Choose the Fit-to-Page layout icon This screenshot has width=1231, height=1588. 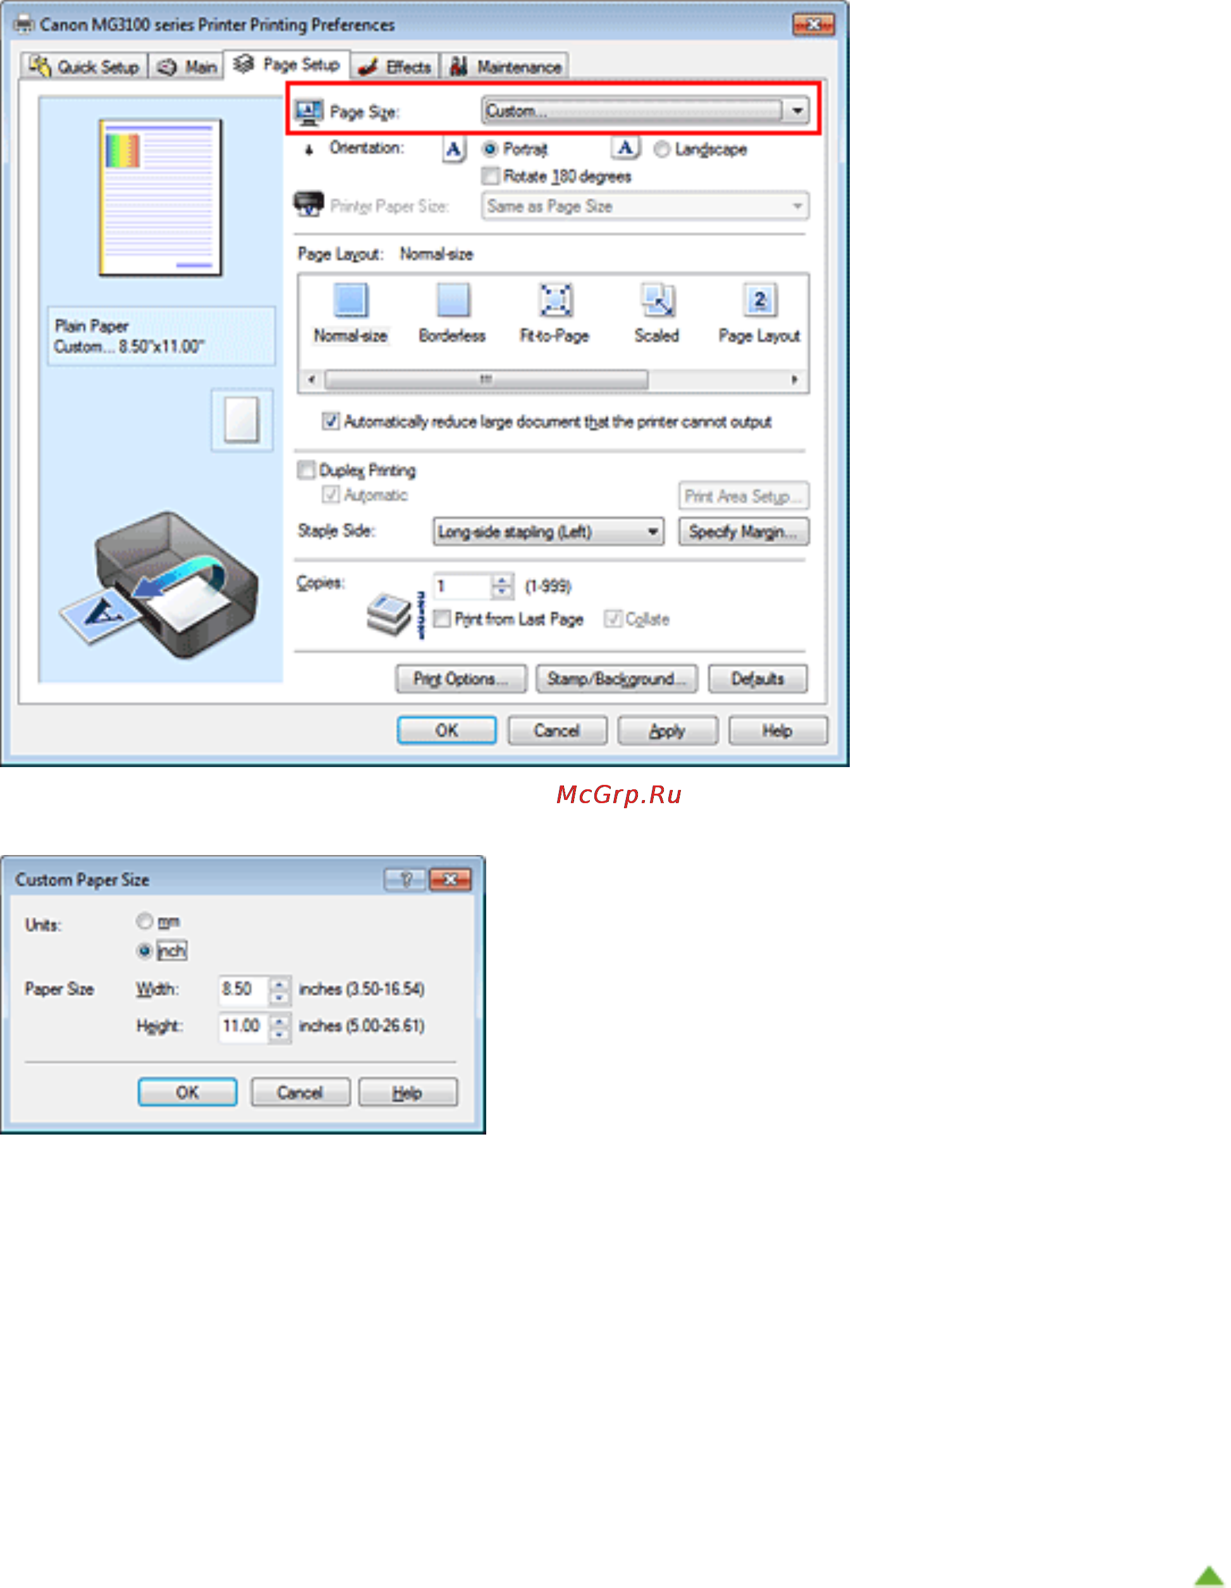tap(556, 300)
